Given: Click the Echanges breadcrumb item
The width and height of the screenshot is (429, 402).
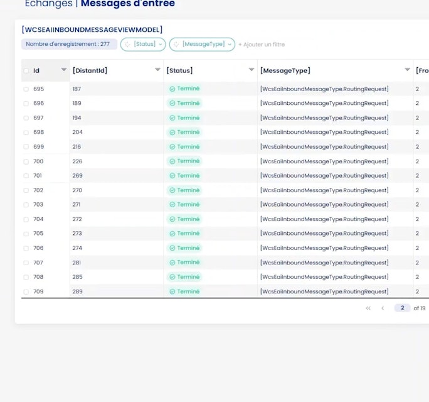Looking at the screenshot, I should click(46, 4).
